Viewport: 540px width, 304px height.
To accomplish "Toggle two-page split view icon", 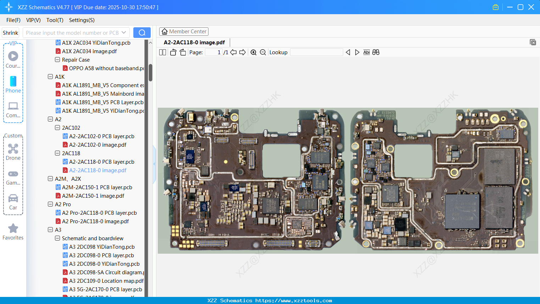I will pyautogui.click(x=162, y=52).
